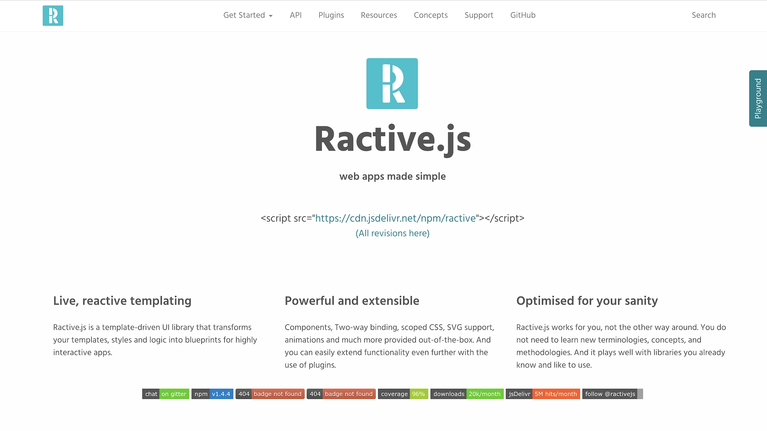Click the 'Powerful and extensible' heading
The width and height of the screenshot is (767, 431).
pos(352,301)
